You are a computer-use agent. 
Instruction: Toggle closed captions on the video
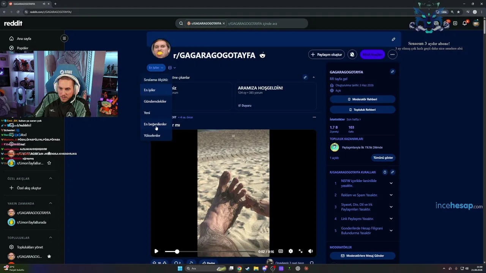click(281, 251)
